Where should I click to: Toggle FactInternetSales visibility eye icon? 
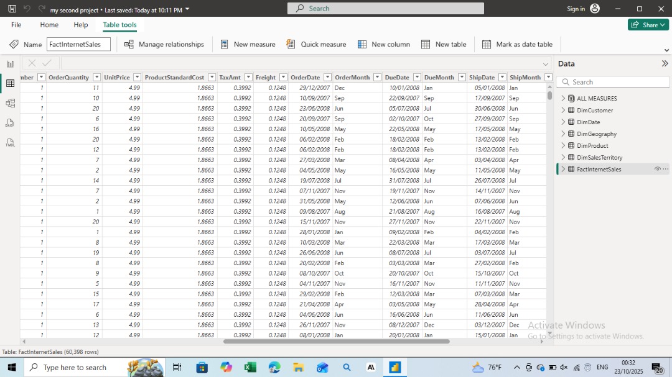(658, 169)
